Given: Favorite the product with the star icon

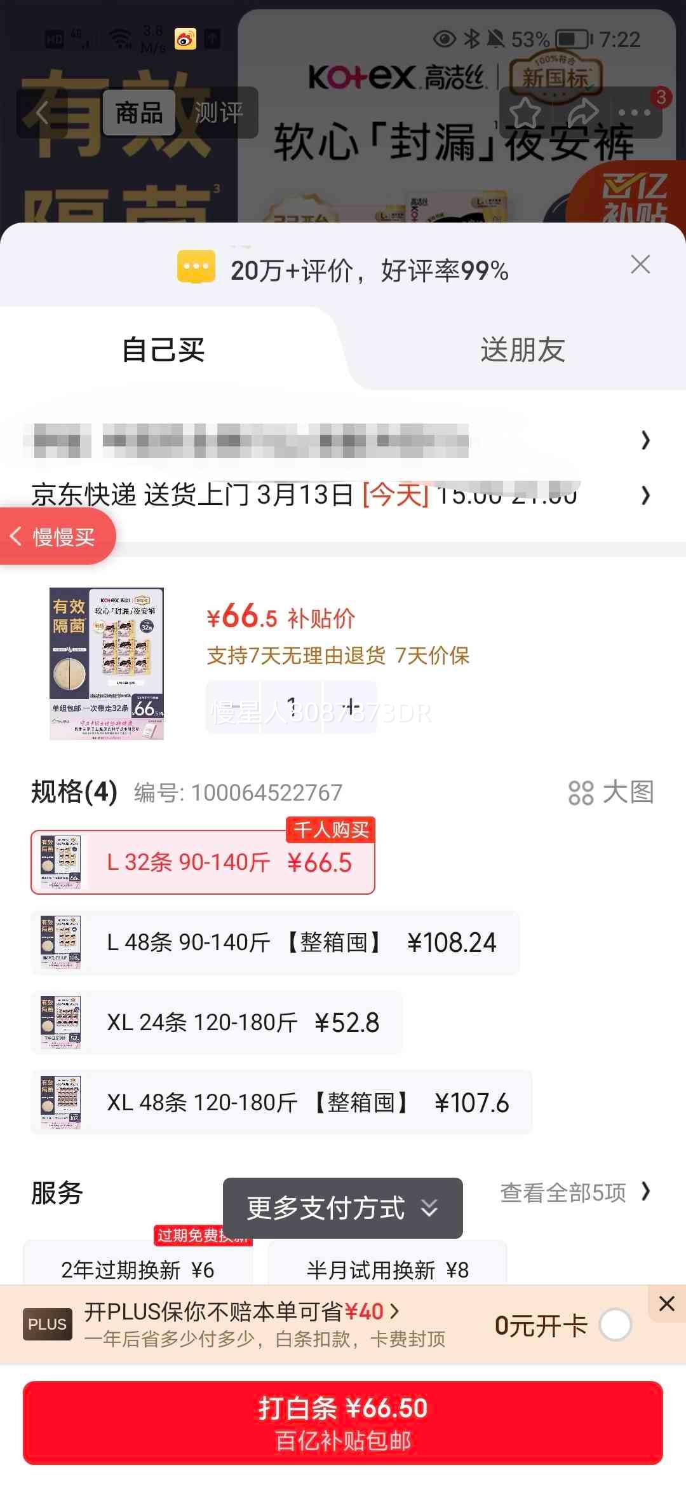Looking at the screenshot, I should (x=525, y=113).
